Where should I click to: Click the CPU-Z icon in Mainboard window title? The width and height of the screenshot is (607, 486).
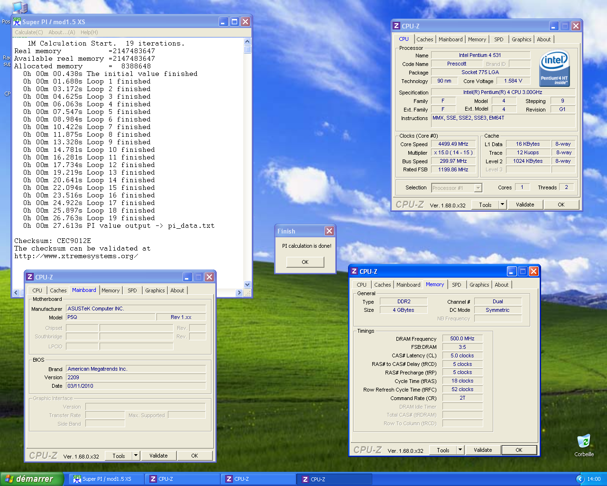(30, 277)
